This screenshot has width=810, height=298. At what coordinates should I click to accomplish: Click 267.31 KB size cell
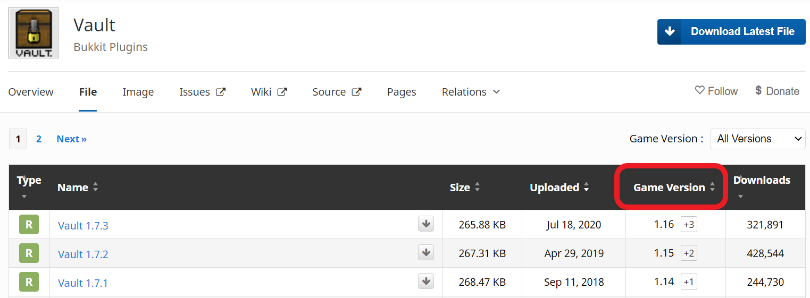pos(482,253)
